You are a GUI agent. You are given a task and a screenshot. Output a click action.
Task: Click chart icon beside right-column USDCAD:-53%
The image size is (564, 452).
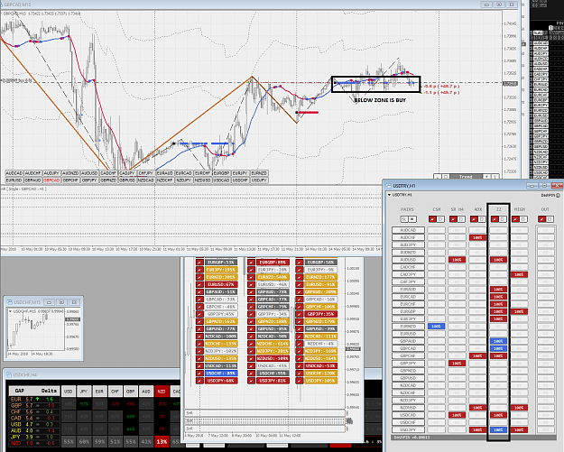300,365
